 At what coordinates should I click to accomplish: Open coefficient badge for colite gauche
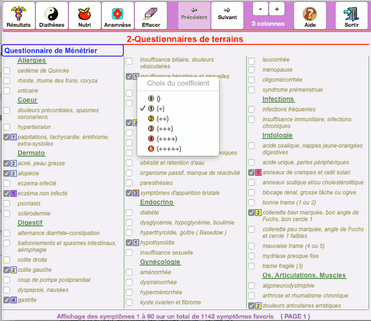(x=13, y=270)
